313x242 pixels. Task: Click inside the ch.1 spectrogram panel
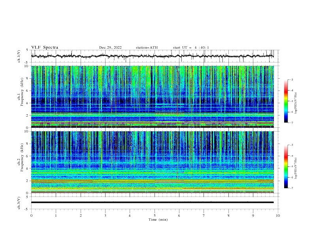tap(153, 96)
